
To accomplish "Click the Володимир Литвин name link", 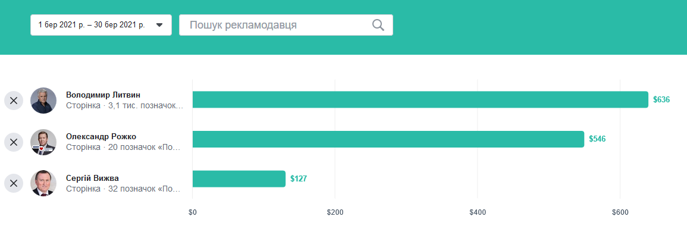I will (x=103, y=95).
